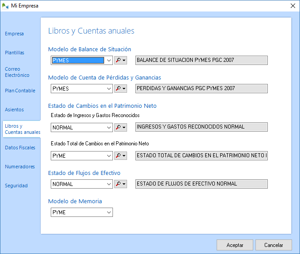Go to the Seguridad tab
Image resolution: width=300 pixels, height=254 pixels.
16,186
